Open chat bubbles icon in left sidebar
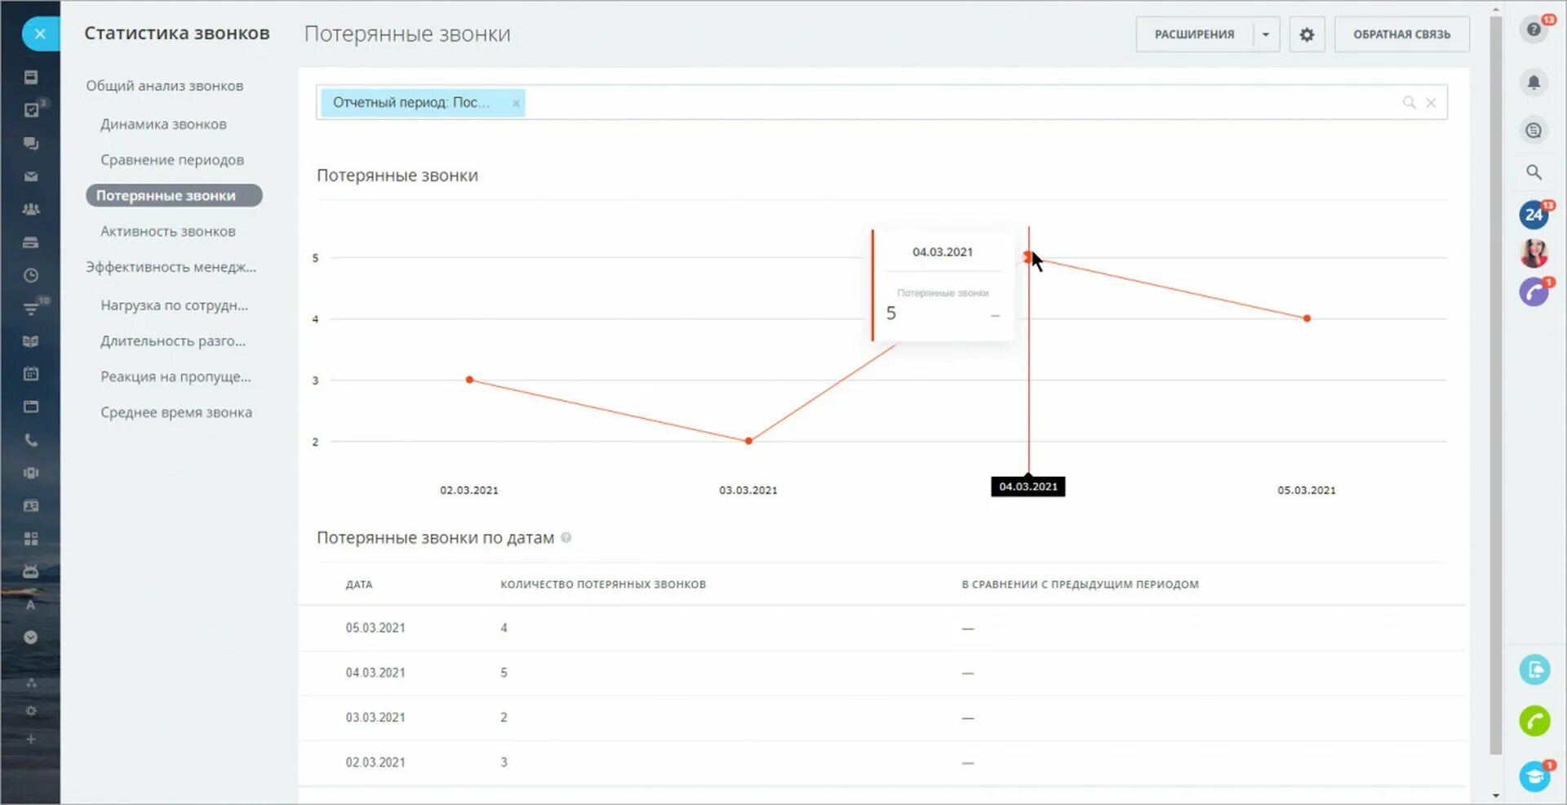This screenshot has height=805, width=1567. [x=31, y=144]
